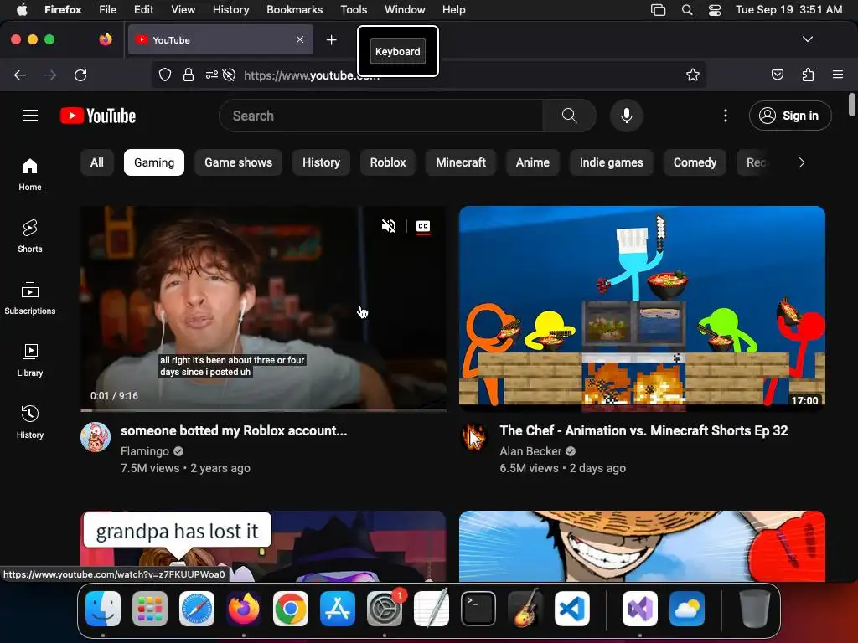Select the Comedy chip
Image resolution: width=858 pixels, height=643 pixels.
pyautogui.click(x=695, y=162)
